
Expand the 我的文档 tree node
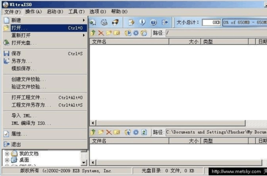(7, 154)
